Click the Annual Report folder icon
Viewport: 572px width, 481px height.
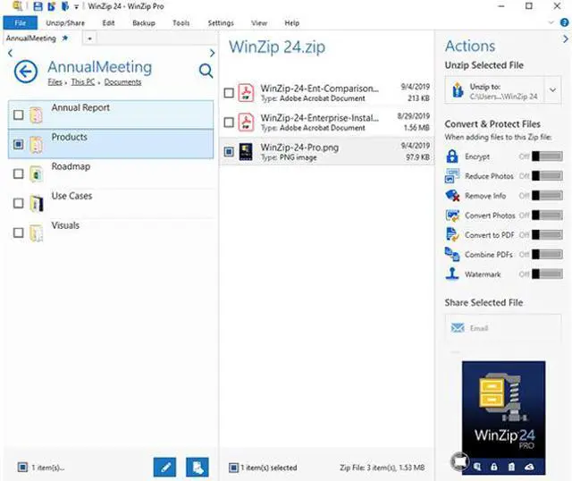36,115
